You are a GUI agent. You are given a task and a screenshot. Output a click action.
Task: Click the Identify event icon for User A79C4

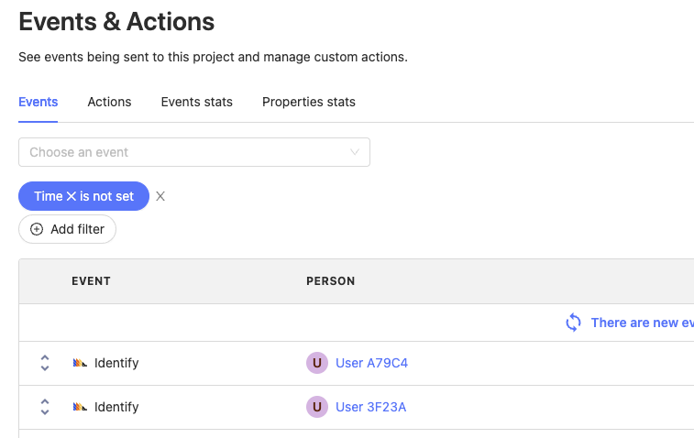coord(80,363)
